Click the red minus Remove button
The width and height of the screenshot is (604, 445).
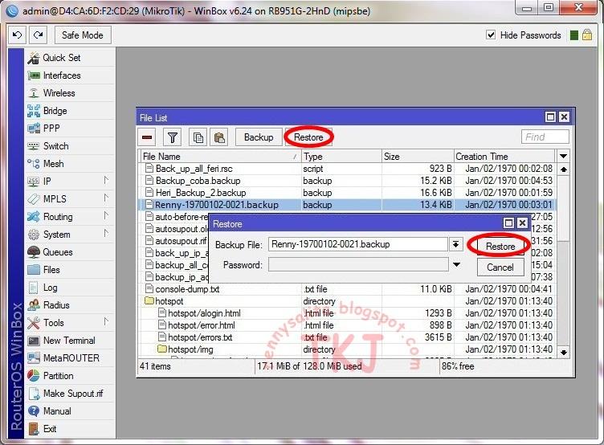click(147, 137)
